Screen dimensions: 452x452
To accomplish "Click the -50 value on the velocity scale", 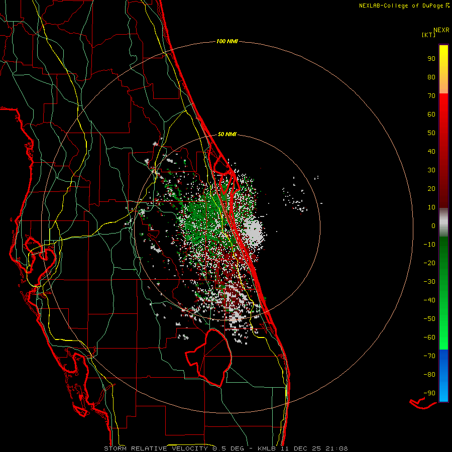I will pos(429,319).
